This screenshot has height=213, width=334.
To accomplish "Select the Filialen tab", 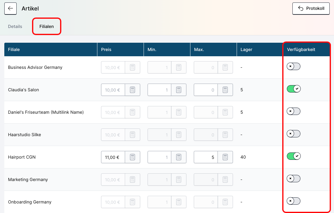I will 47,26.
